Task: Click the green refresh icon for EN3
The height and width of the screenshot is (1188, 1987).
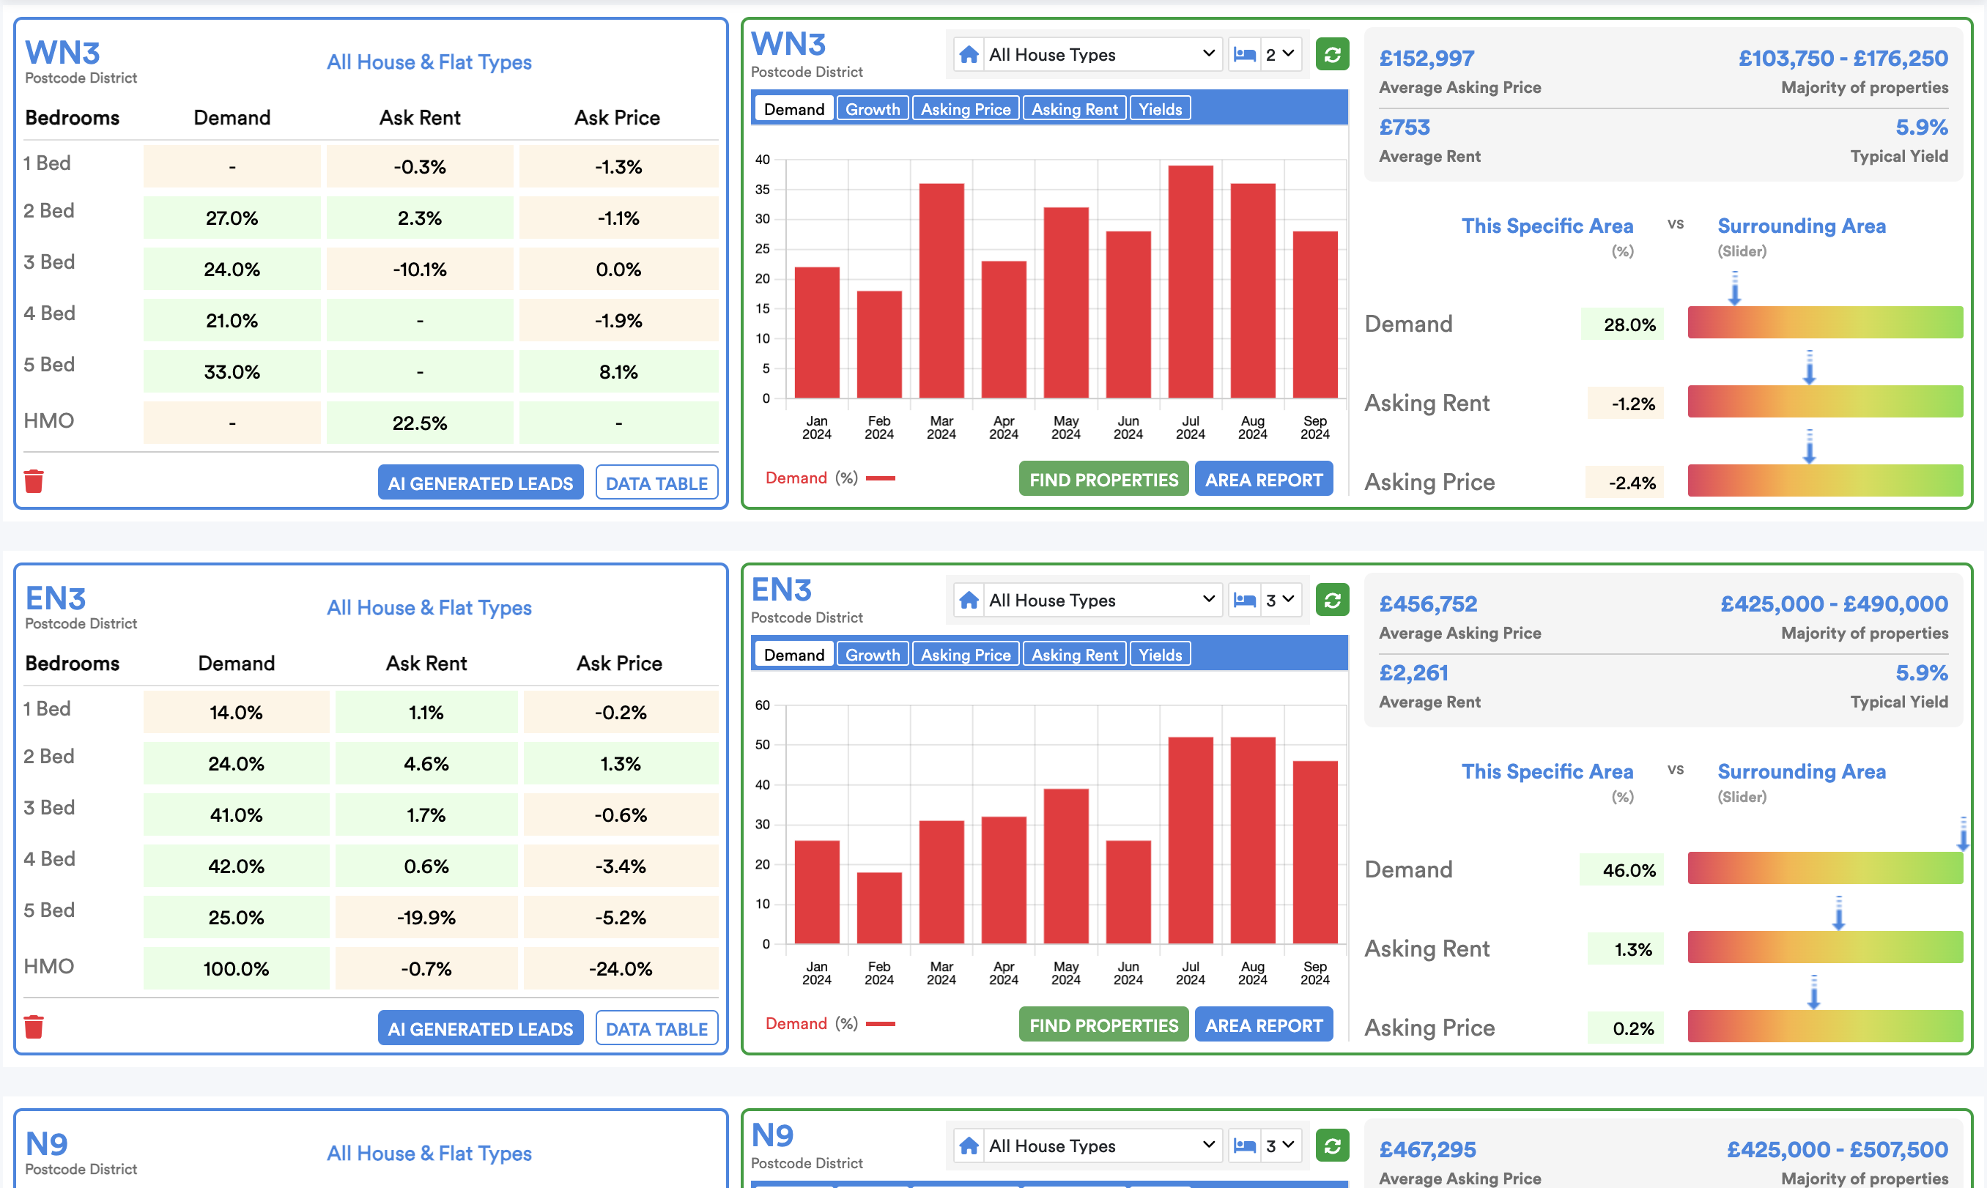Action: pyautogui.click(x=1332, y=600)
